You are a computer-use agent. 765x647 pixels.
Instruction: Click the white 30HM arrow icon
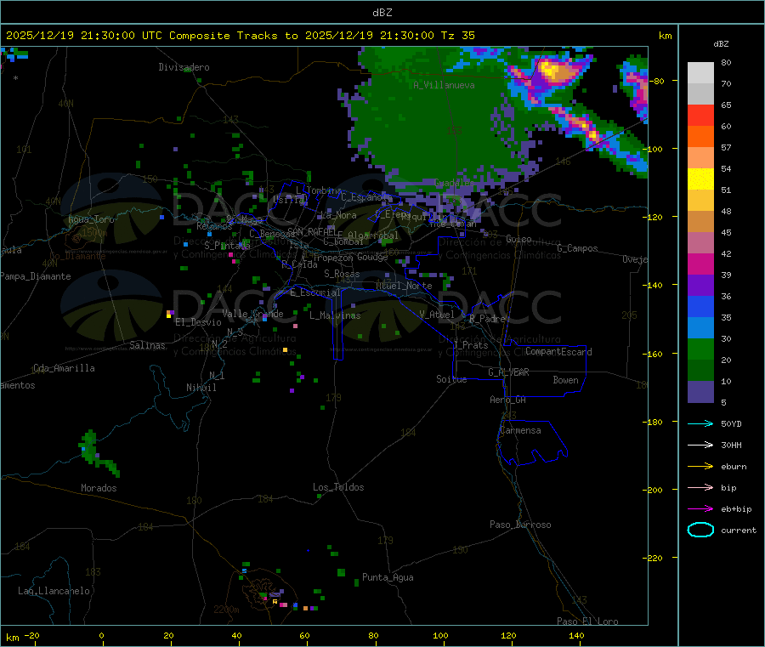pos(700,445)
